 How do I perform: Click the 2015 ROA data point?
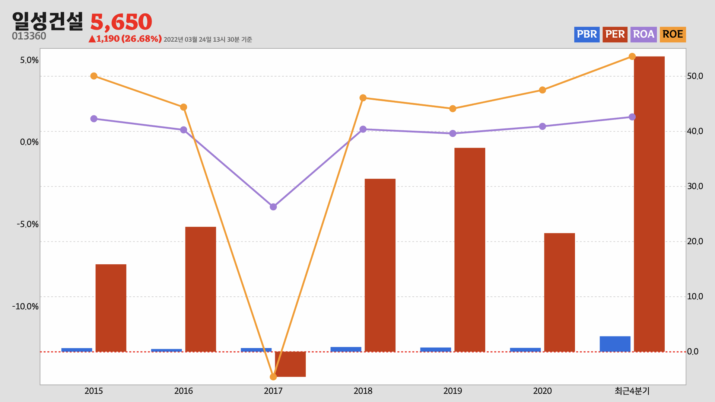point(94,119)
